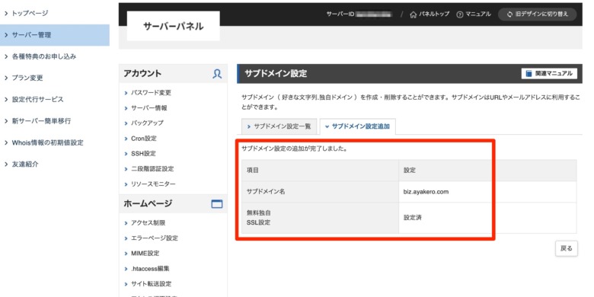
Task: Open the マニュアル link in header
Action: [474, 14]
